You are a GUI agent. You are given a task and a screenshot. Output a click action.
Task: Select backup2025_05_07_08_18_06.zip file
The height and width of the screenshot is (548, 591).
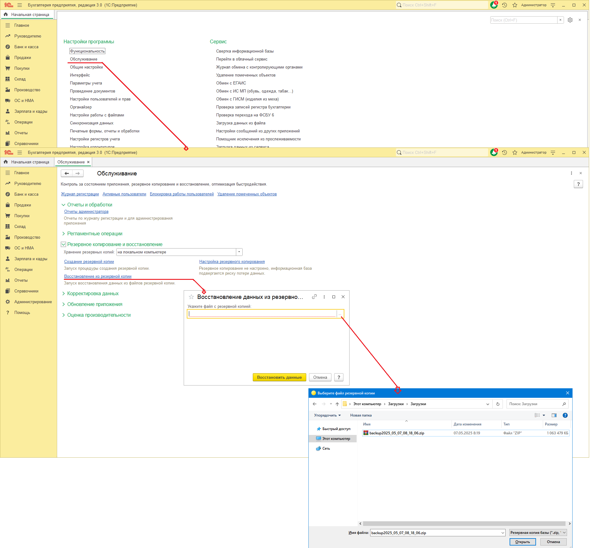(x=465, y=433)
